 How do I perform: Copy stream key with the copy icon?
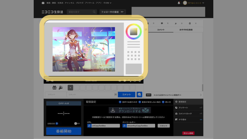[x=125, y=126]
